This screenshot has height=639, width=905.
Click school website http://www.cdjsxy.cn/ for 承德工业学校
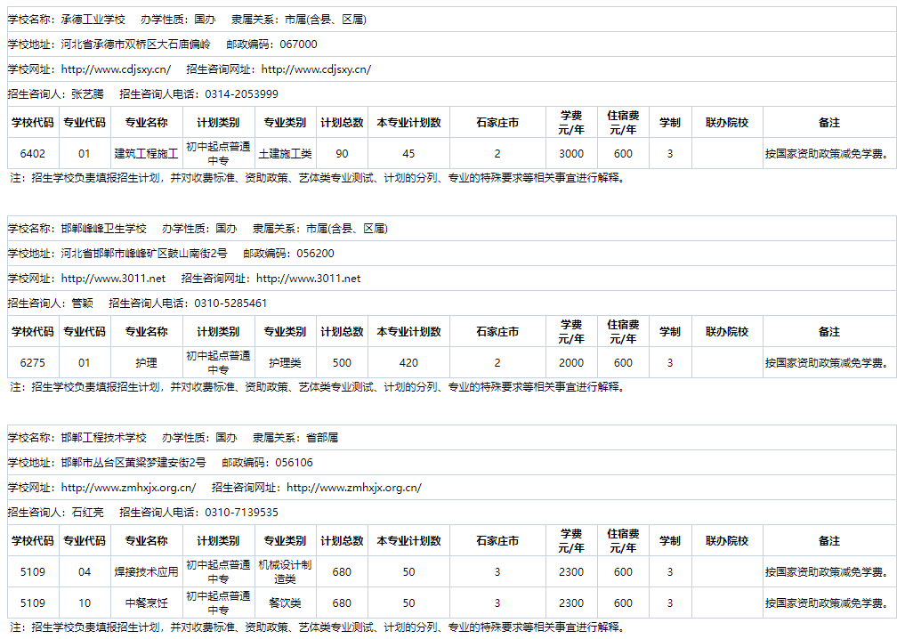click(116, 69)
